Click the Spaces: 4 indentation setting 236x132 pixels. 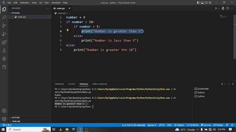(x=152, y=125)
